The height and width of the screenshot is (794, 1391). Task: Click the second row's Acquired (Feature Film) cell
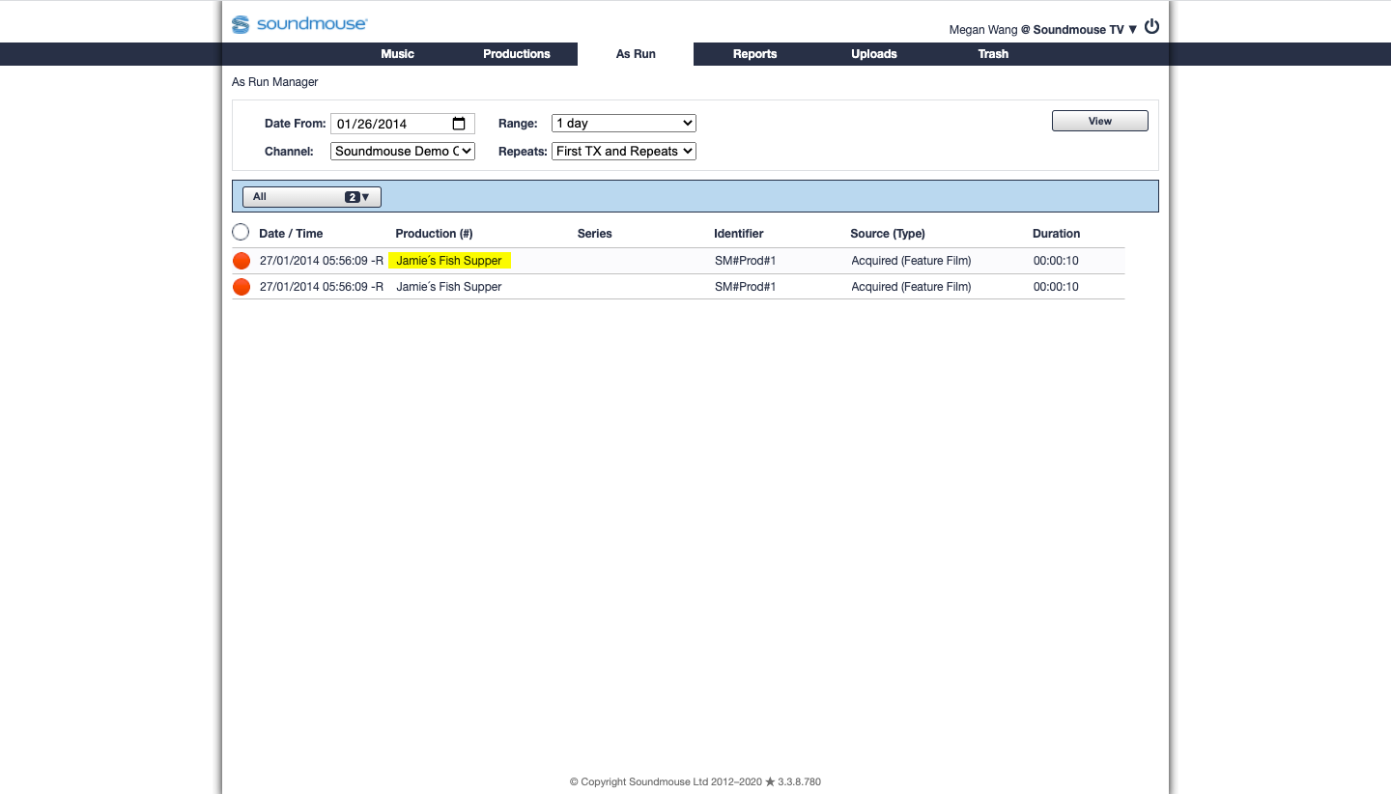pyautogui.click(x=911, y=287)
